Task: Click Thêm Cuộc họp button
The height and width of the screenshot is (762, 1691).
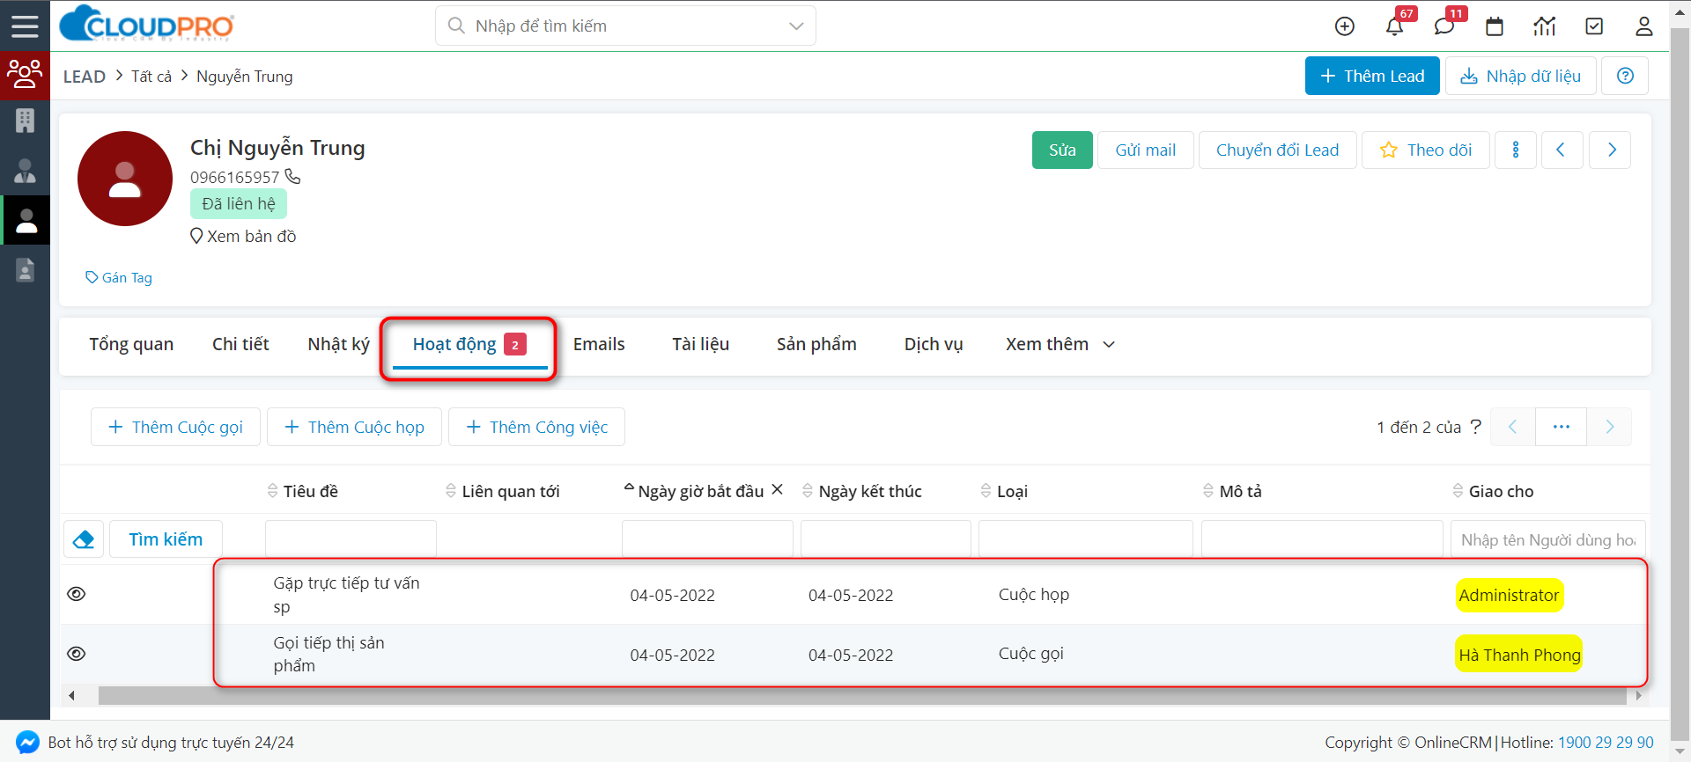Action: 354,427
